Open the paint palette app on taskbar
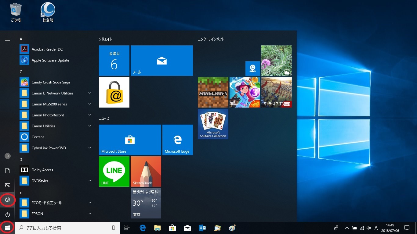Screen dimensions: 417x234 click(x=232, y=228)
